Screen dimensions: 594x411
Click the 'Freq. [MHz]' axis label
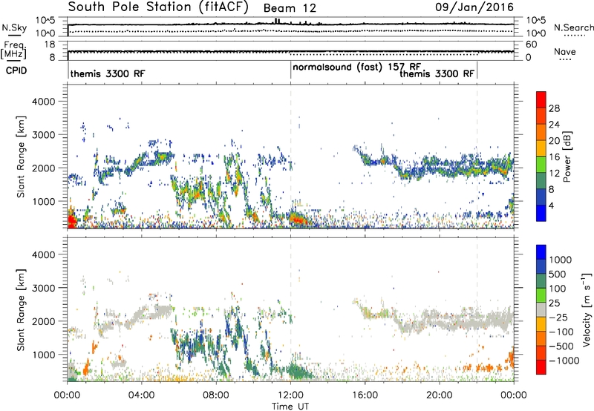14,50
